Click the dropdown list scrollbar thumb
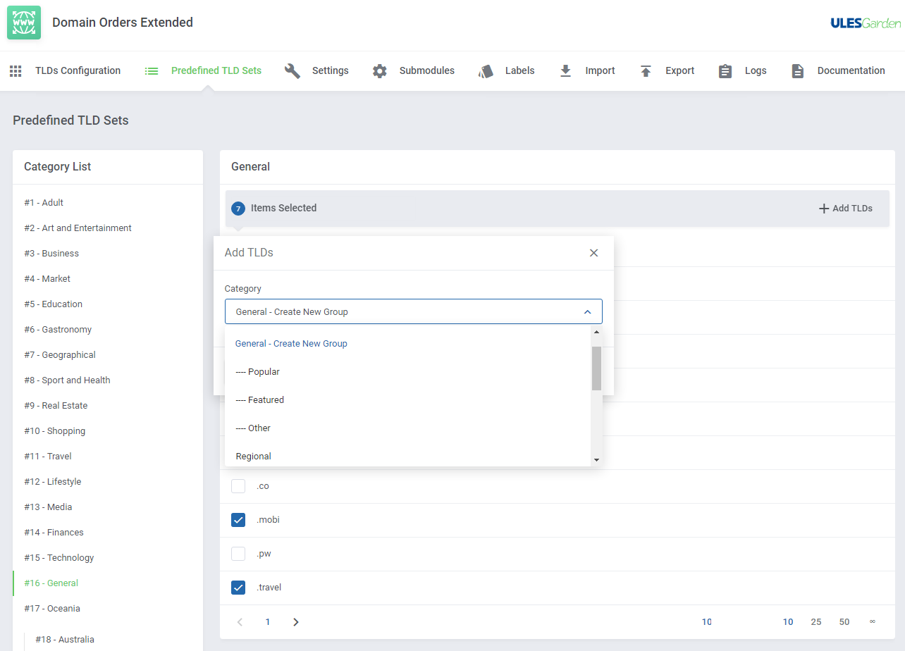Screen dimensions: 905x651 coord(596,368)
